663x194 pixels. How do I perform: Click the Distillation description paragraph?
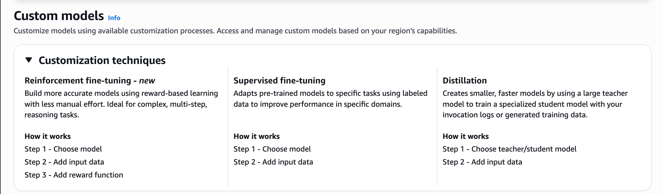click(x=535, y=104)
